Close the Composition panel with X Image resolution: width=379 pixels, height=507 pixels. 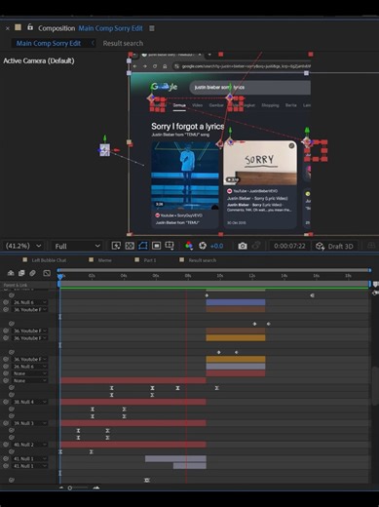[x=8, y=28]
